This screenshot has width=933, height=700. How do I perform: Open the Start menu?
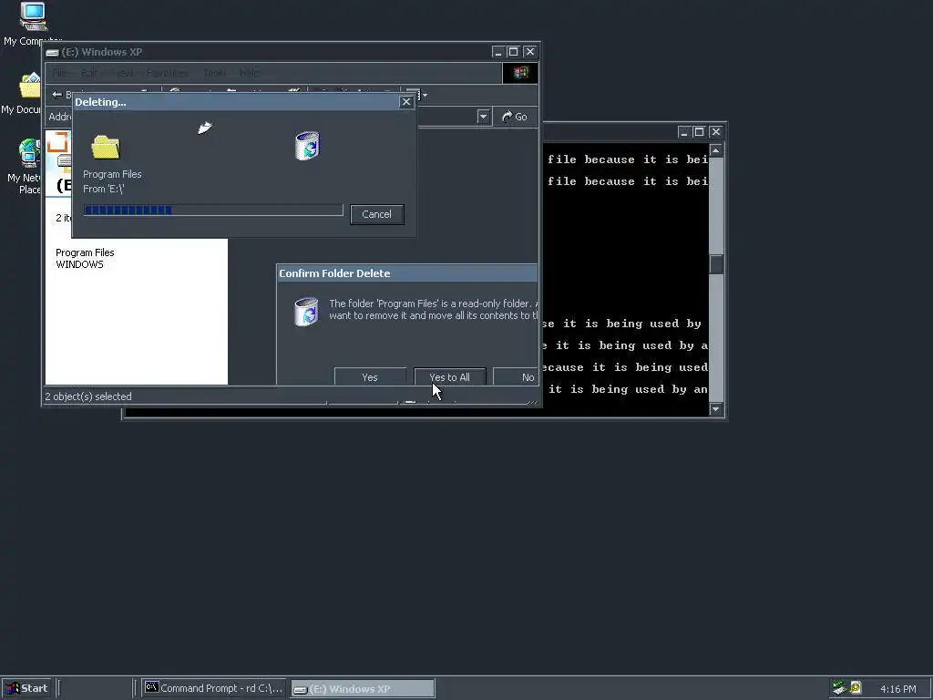pos(26,688)
